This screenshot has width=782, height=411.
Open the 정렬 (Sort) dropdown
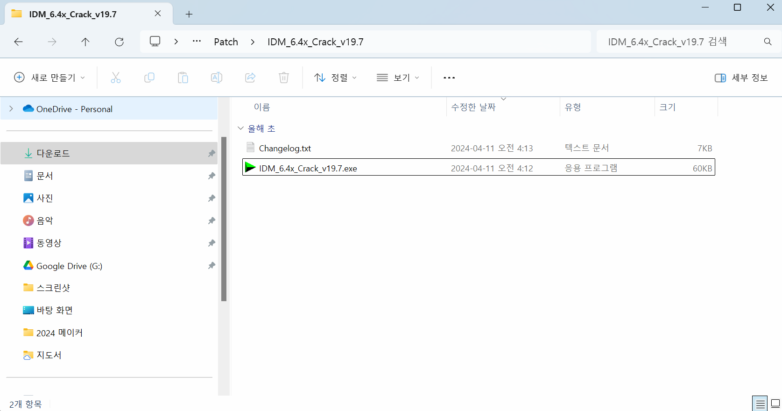335,78
